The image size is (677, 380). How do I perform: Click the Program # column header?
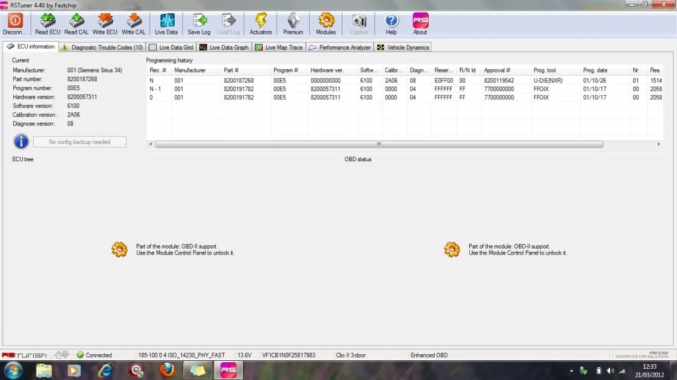tap(289, 70)
